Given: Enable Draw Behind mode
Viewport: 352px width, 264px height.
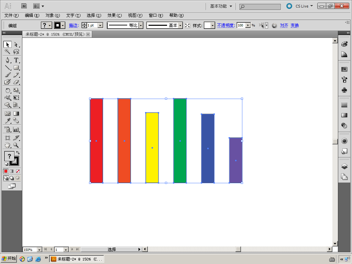Looking at the screenshot, I should [x=12, y=178].
